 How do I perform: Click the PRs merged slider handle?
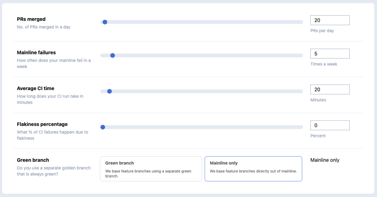pos(105,22)
